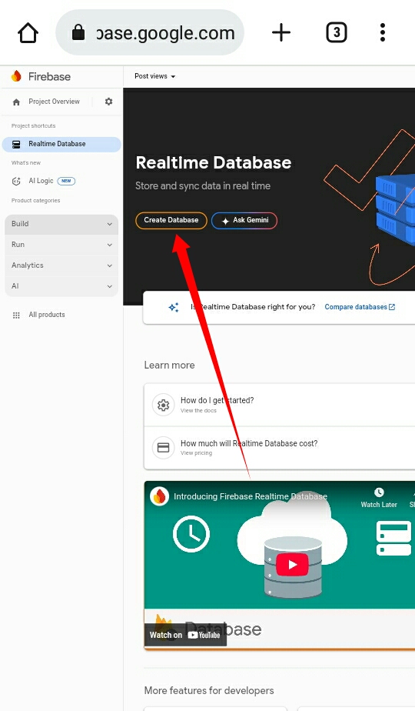Click the Ask Gemini button
This screenshot has height=711, width=415.
click(x=244, y=220)
